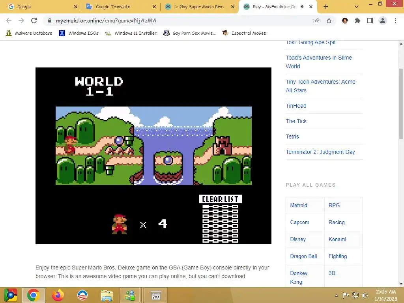
Task: Toggle the browser side panel
Action: pyautogui.click(x=370, y=21)
